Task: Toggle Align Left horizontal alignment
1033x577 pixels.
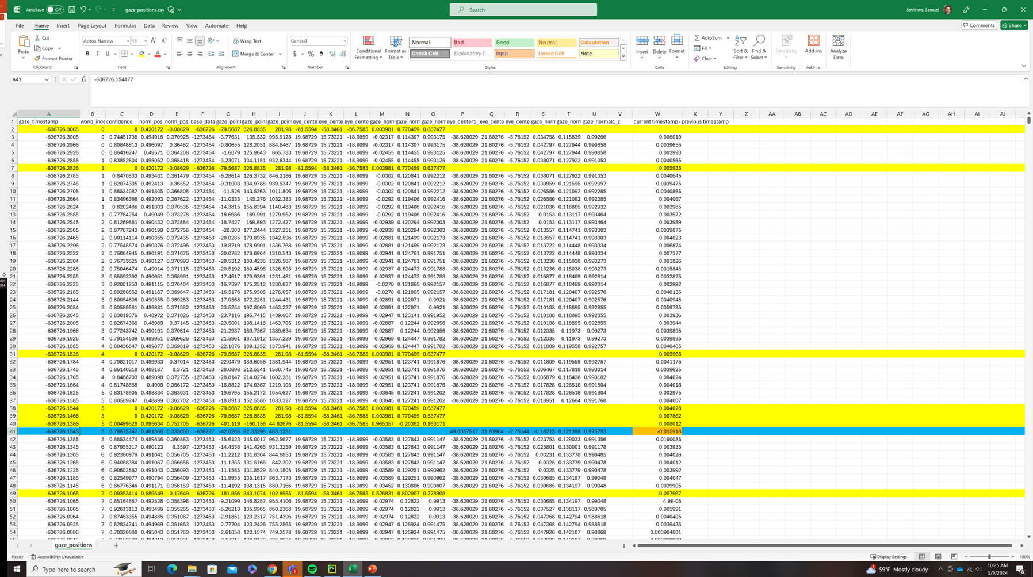Action: point(179,54)
